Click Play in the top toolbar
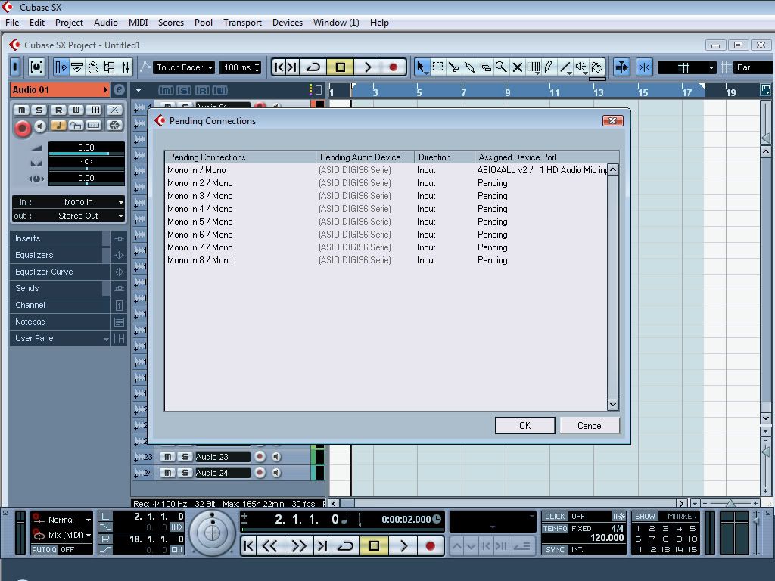 [x=368, y=67]
